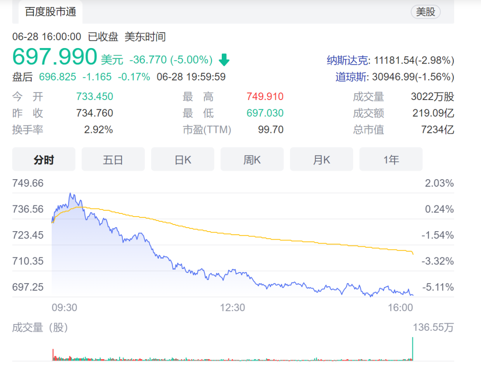Click the 已收盘 market status text
This screenshot has width=481, height=369.
pos(103,37)
